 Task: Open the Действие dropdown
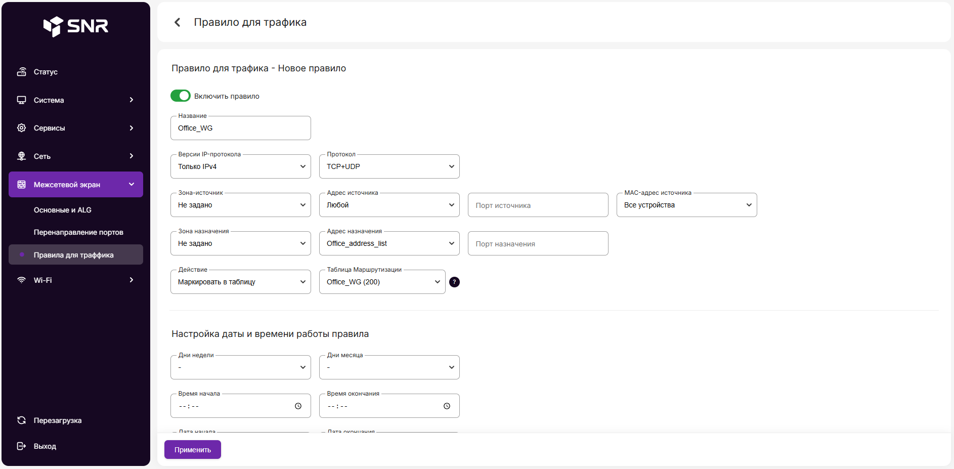click(240, 282)
